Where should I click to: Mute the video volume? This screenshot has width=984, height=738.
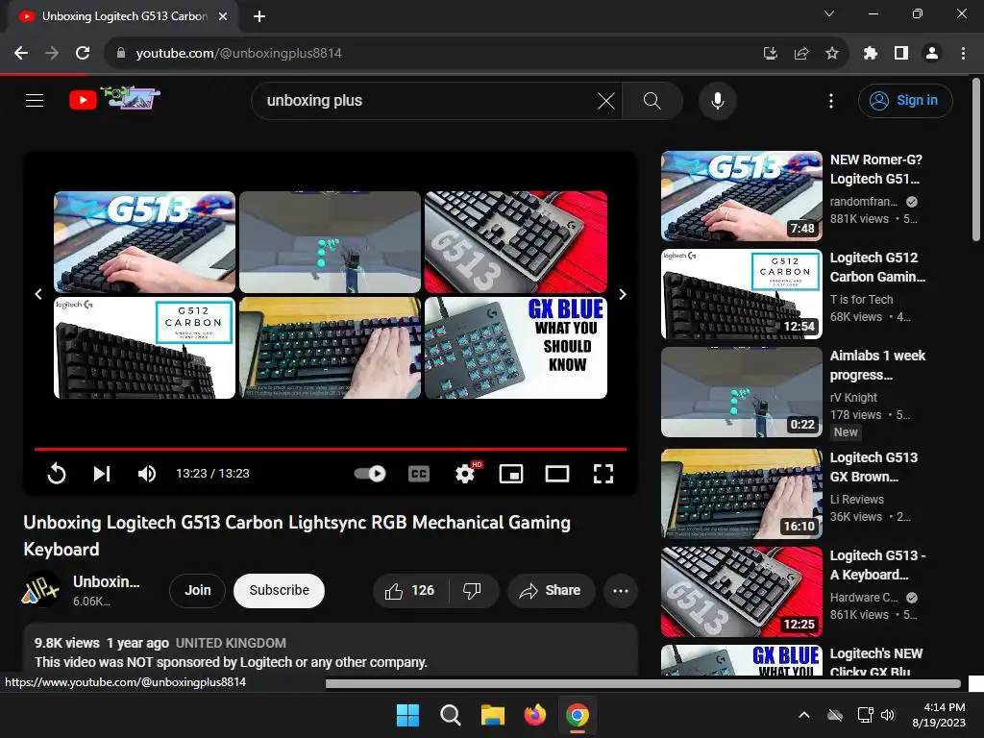(x=147, y=474)
